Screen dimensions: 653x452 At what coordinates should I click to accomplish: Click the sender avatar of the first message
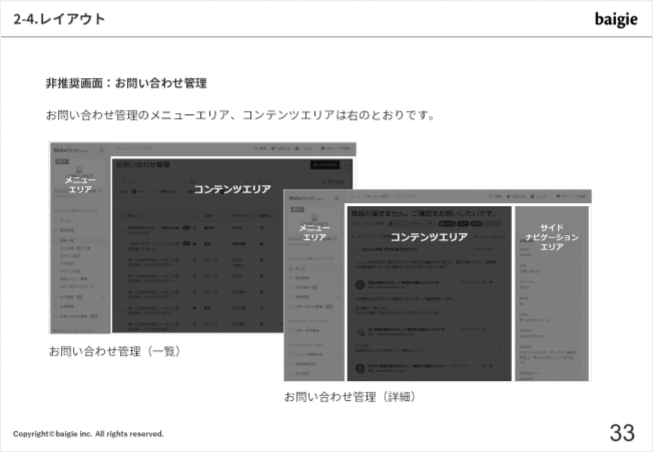[360, 284]
